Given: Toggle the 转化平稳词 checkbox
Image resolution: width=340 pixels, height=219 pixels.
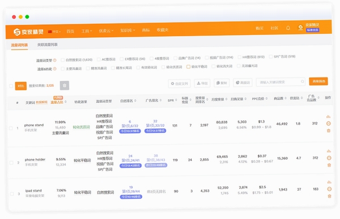Looking at the screenshot, I should [x=188, y=67].
